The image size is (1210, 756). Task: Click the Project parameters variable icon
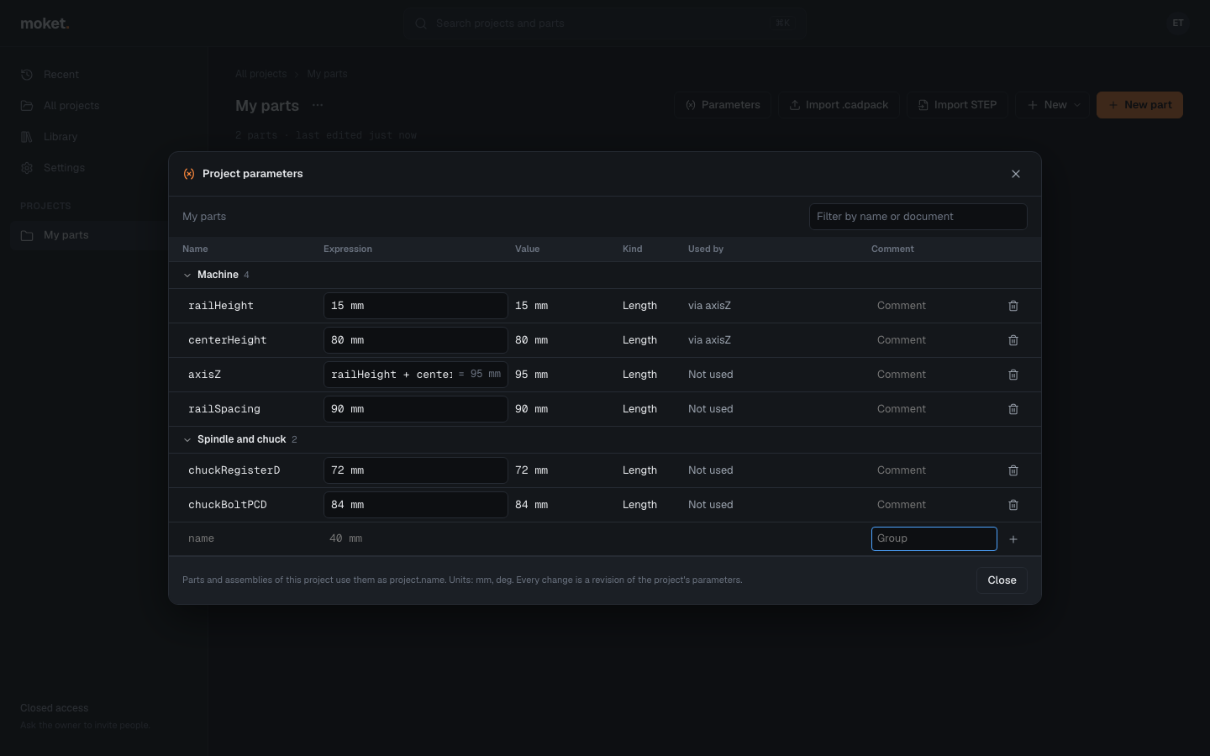pos(189,174)
